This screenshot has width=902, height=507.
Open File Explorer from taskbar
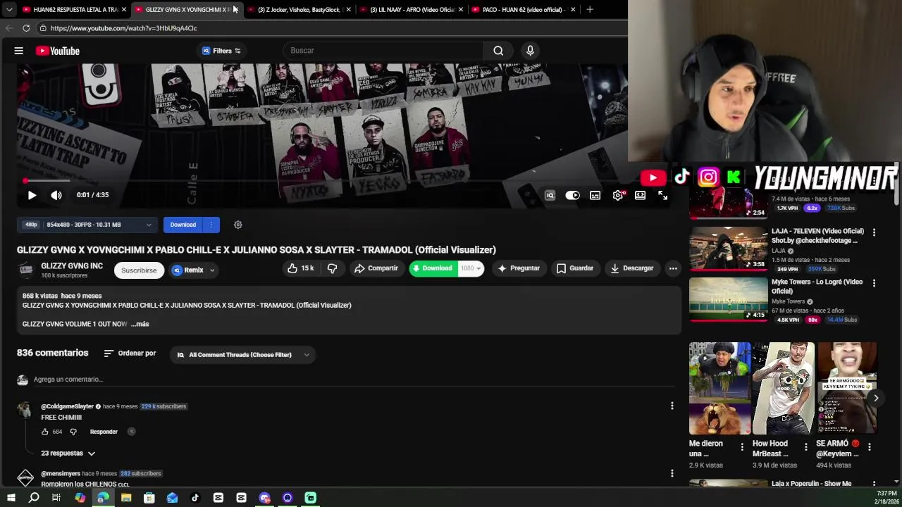126,498
